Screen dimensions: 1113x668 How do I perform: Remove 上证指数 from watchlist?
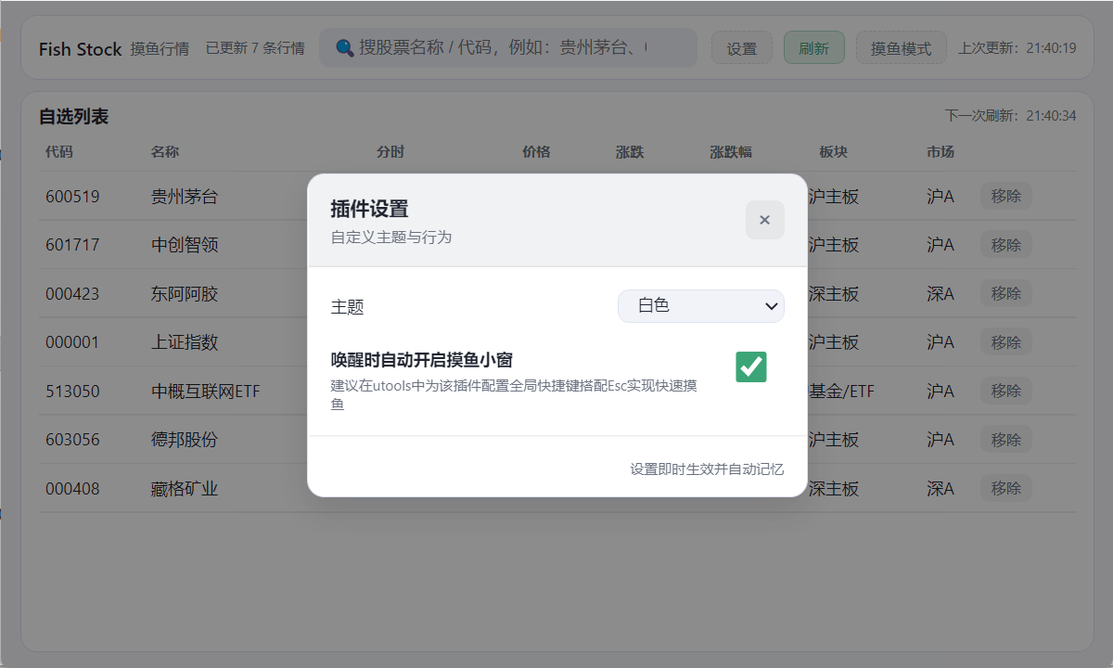1005,342
